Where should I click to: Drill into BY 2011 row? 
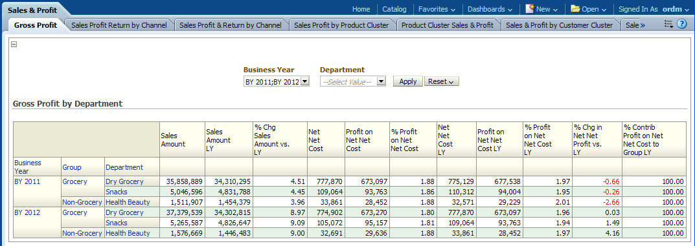[x=27, y=181]
